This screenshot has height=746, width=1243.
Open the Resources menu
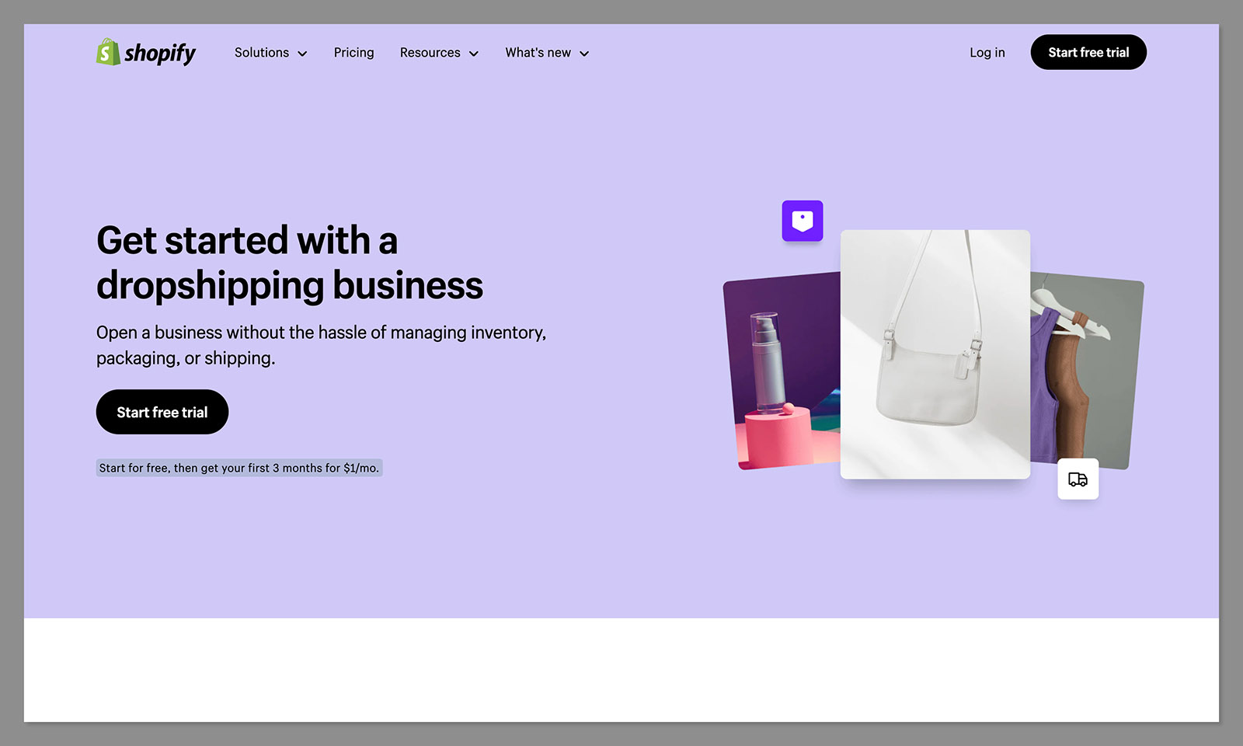point(430,53)
